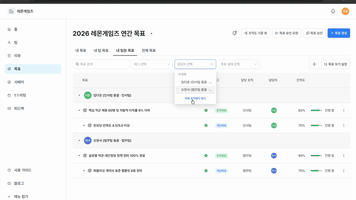
Task: Click the 현서 assignee avatar on 퍼블리싱 계약서 row
Action: (x=274, y=171)
